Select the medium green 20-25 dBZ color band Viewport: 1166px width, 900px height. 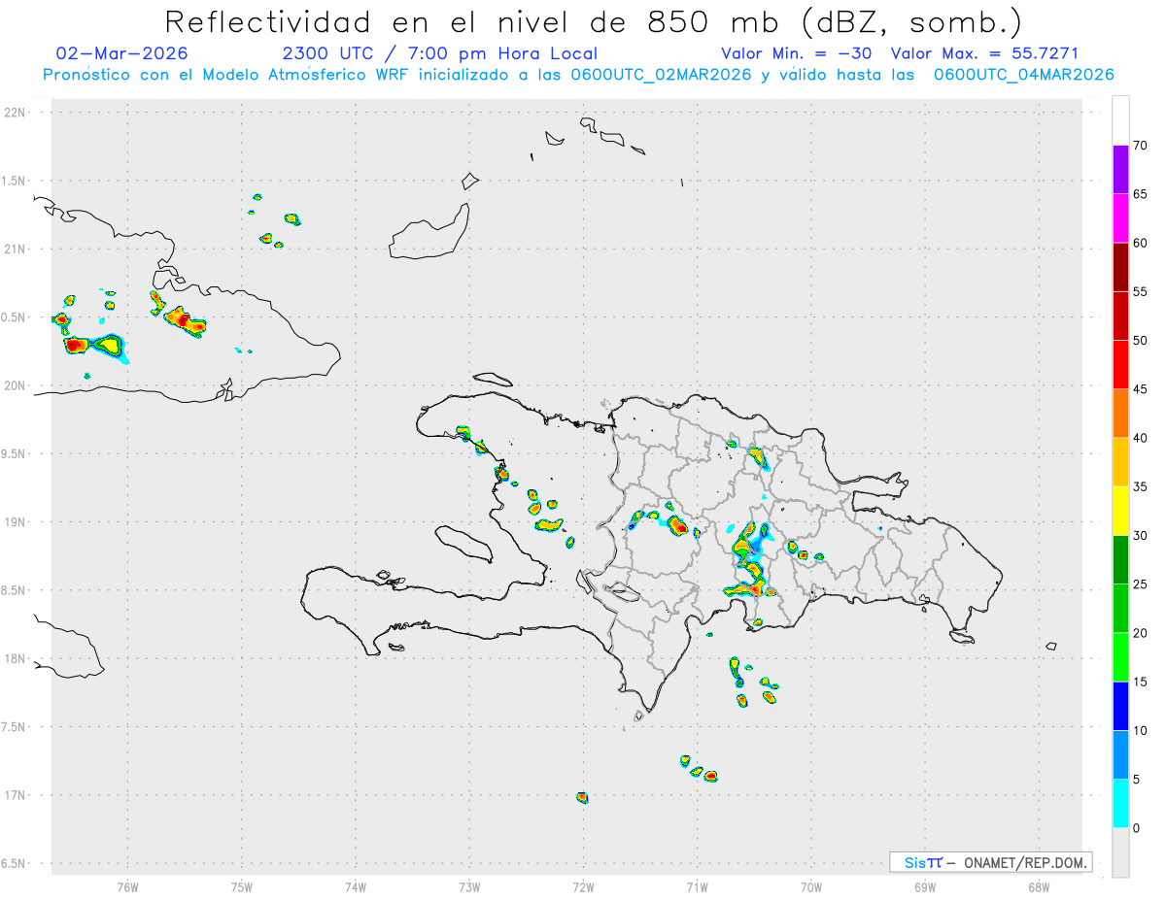pyautogui.click(x=1120, y=608)
